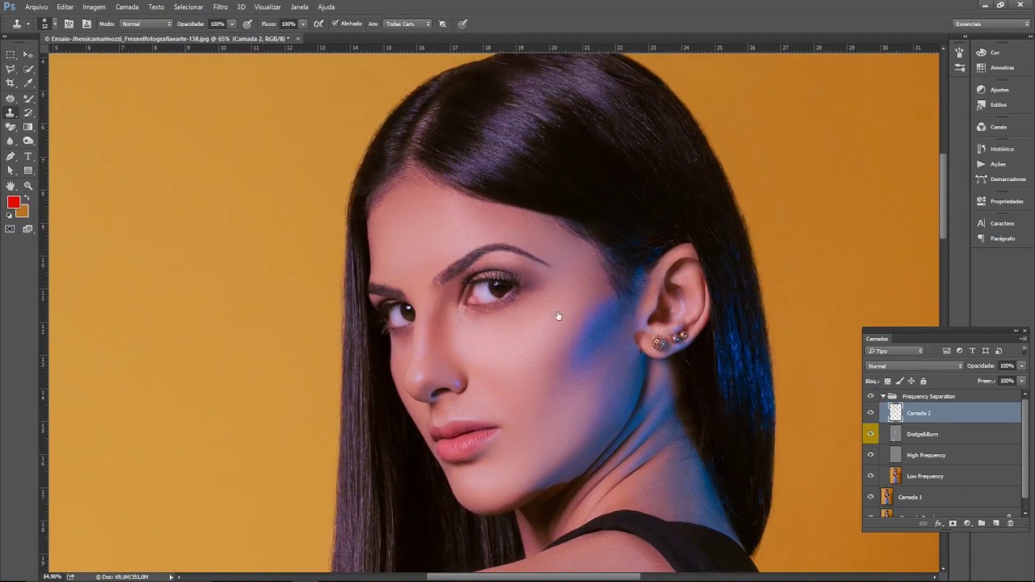The width and height of the screenshot is (1035, 582).
Task: Select the Brush tool
Action: pyautogui.click(x=27, y=98)
